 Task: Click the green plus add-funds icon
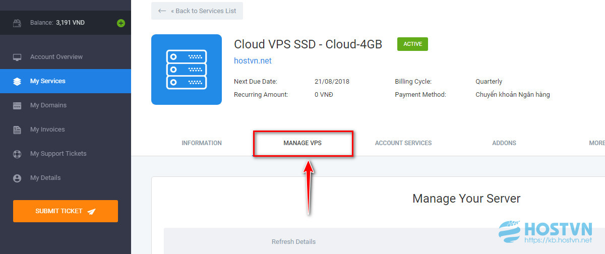tap(121, 23)
